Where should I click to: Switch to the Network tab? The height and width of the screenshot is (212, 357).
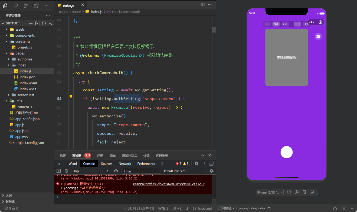125,163
